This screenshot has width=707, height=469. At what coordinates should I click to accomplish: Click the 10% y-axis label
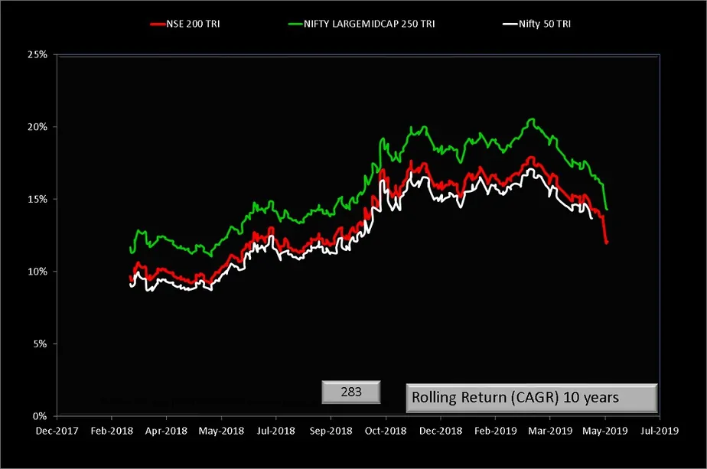click(x=37, y=272)
